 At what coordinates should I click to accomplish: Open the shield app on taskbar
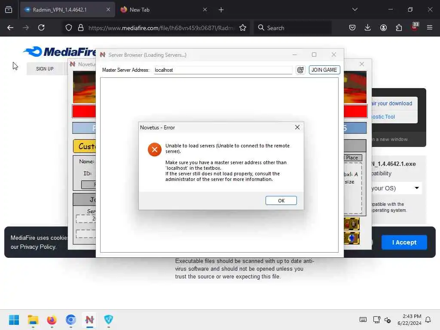(108, 320)
